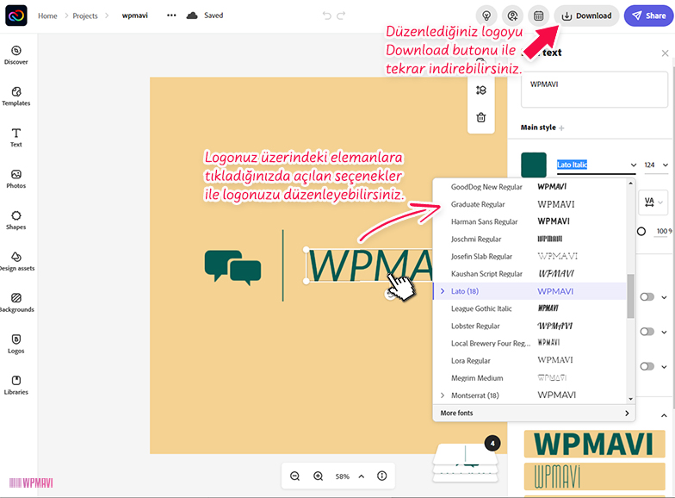Screen dimensions: 675x498
Task: Open the Backgrounds panel
Action: point(15,303)
